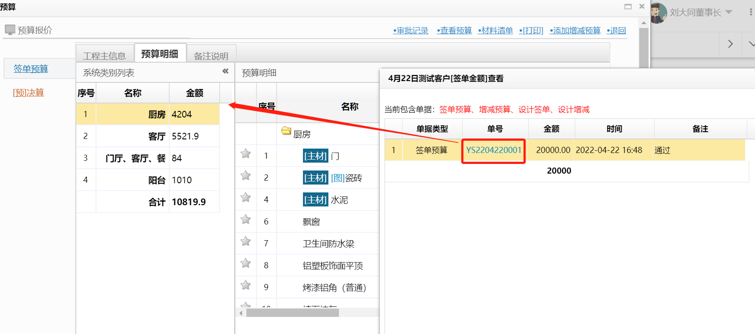Click star icon for 卫生间防水梁 row
The width and height of the screenshot is (755, 334).
[x=246, y=242]
